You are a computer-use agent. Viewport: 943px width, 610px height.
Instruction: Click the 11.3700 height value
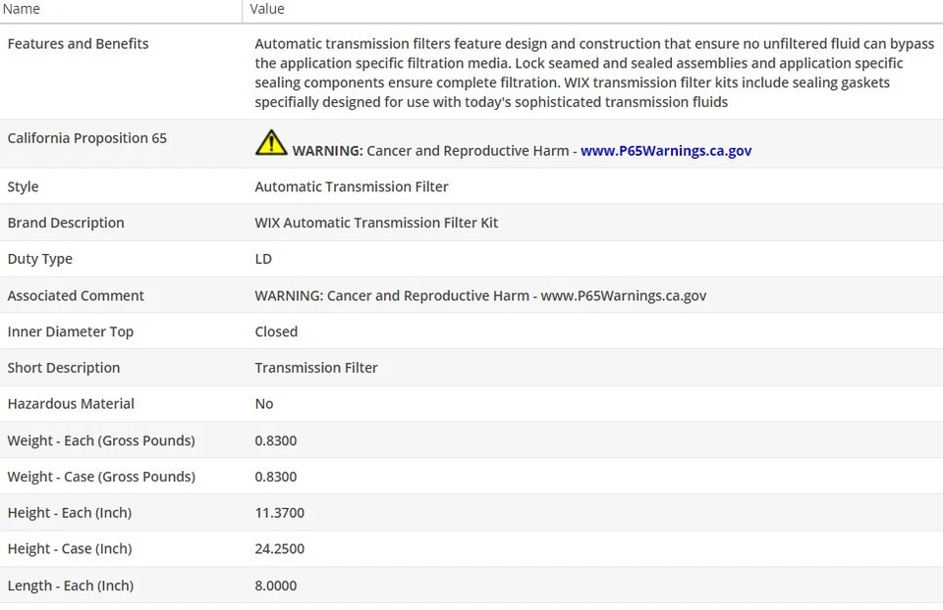tap(280, 513)
